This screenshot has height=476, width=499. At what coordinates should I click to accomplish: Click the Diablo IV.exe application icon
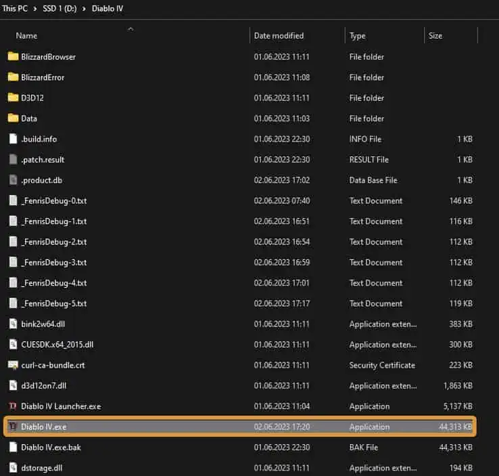(13, 427)
